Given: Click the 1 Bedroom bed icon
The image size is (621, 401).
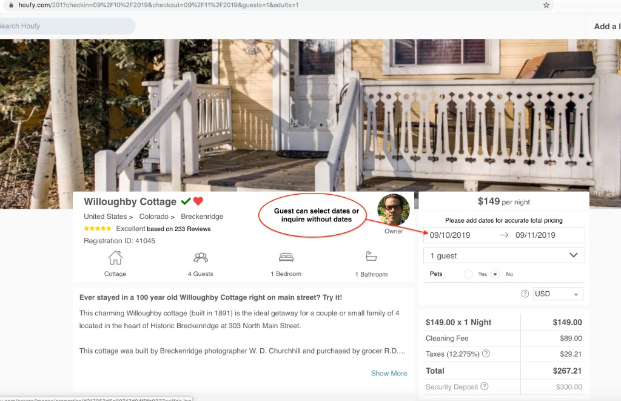Looking at the screenshot, I should click(286, 258).
